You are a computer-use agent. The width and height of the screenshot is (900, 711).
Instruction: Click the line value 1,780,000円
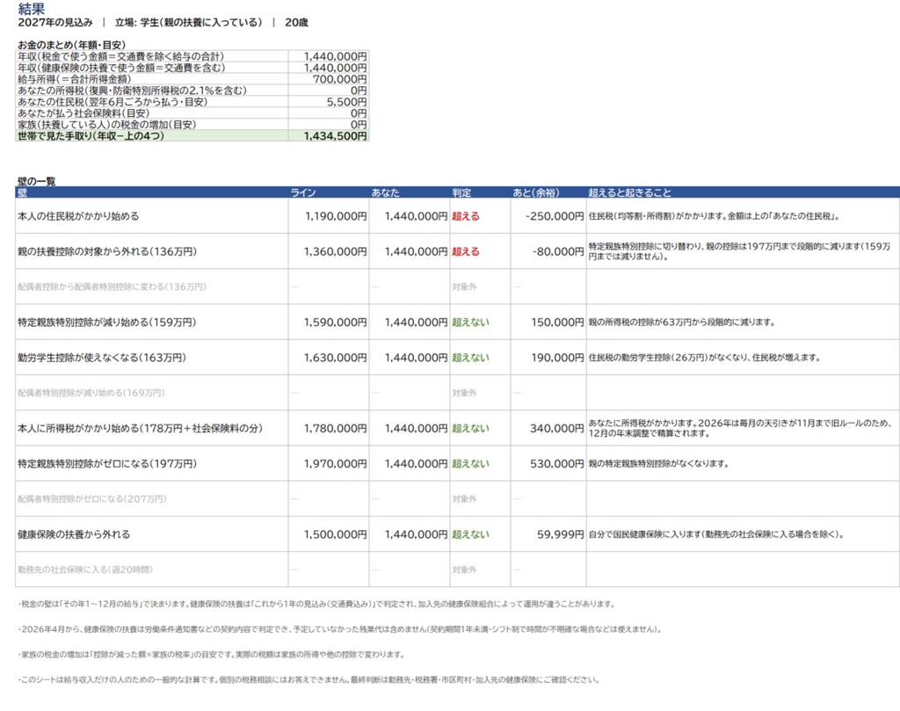pyautogui.click(x=336, y=428)
